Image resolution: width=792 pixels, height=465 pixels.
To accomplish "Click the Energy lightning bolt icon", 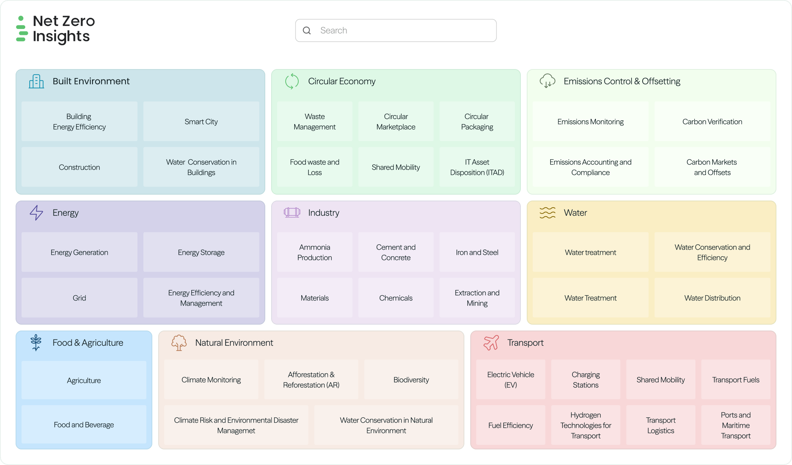I will tap(36, 213).
